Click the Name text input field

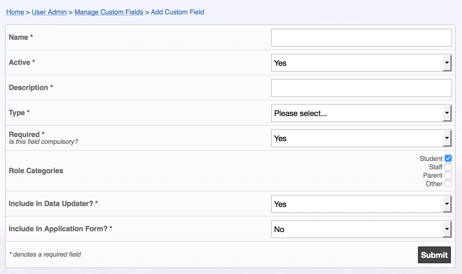point(361,38)
